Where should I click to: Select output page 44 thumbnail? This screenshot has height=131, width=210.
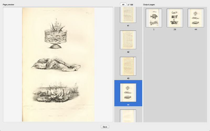196,18
